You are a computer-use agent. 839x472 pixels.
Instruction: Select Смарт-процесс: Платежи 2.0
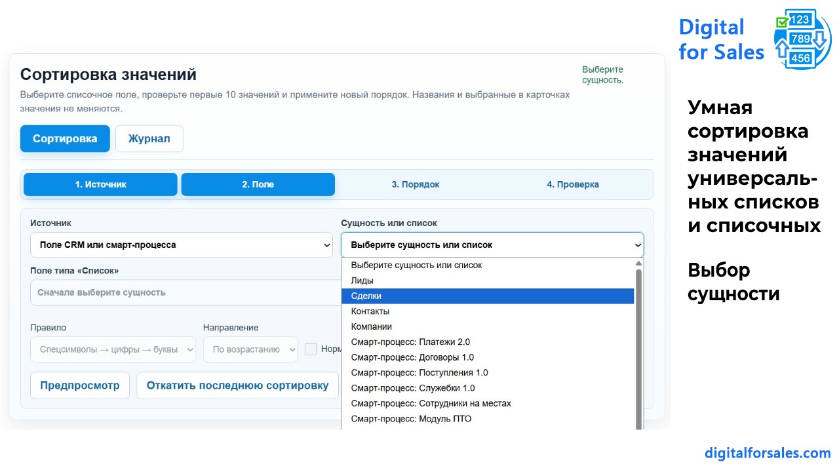488,342
